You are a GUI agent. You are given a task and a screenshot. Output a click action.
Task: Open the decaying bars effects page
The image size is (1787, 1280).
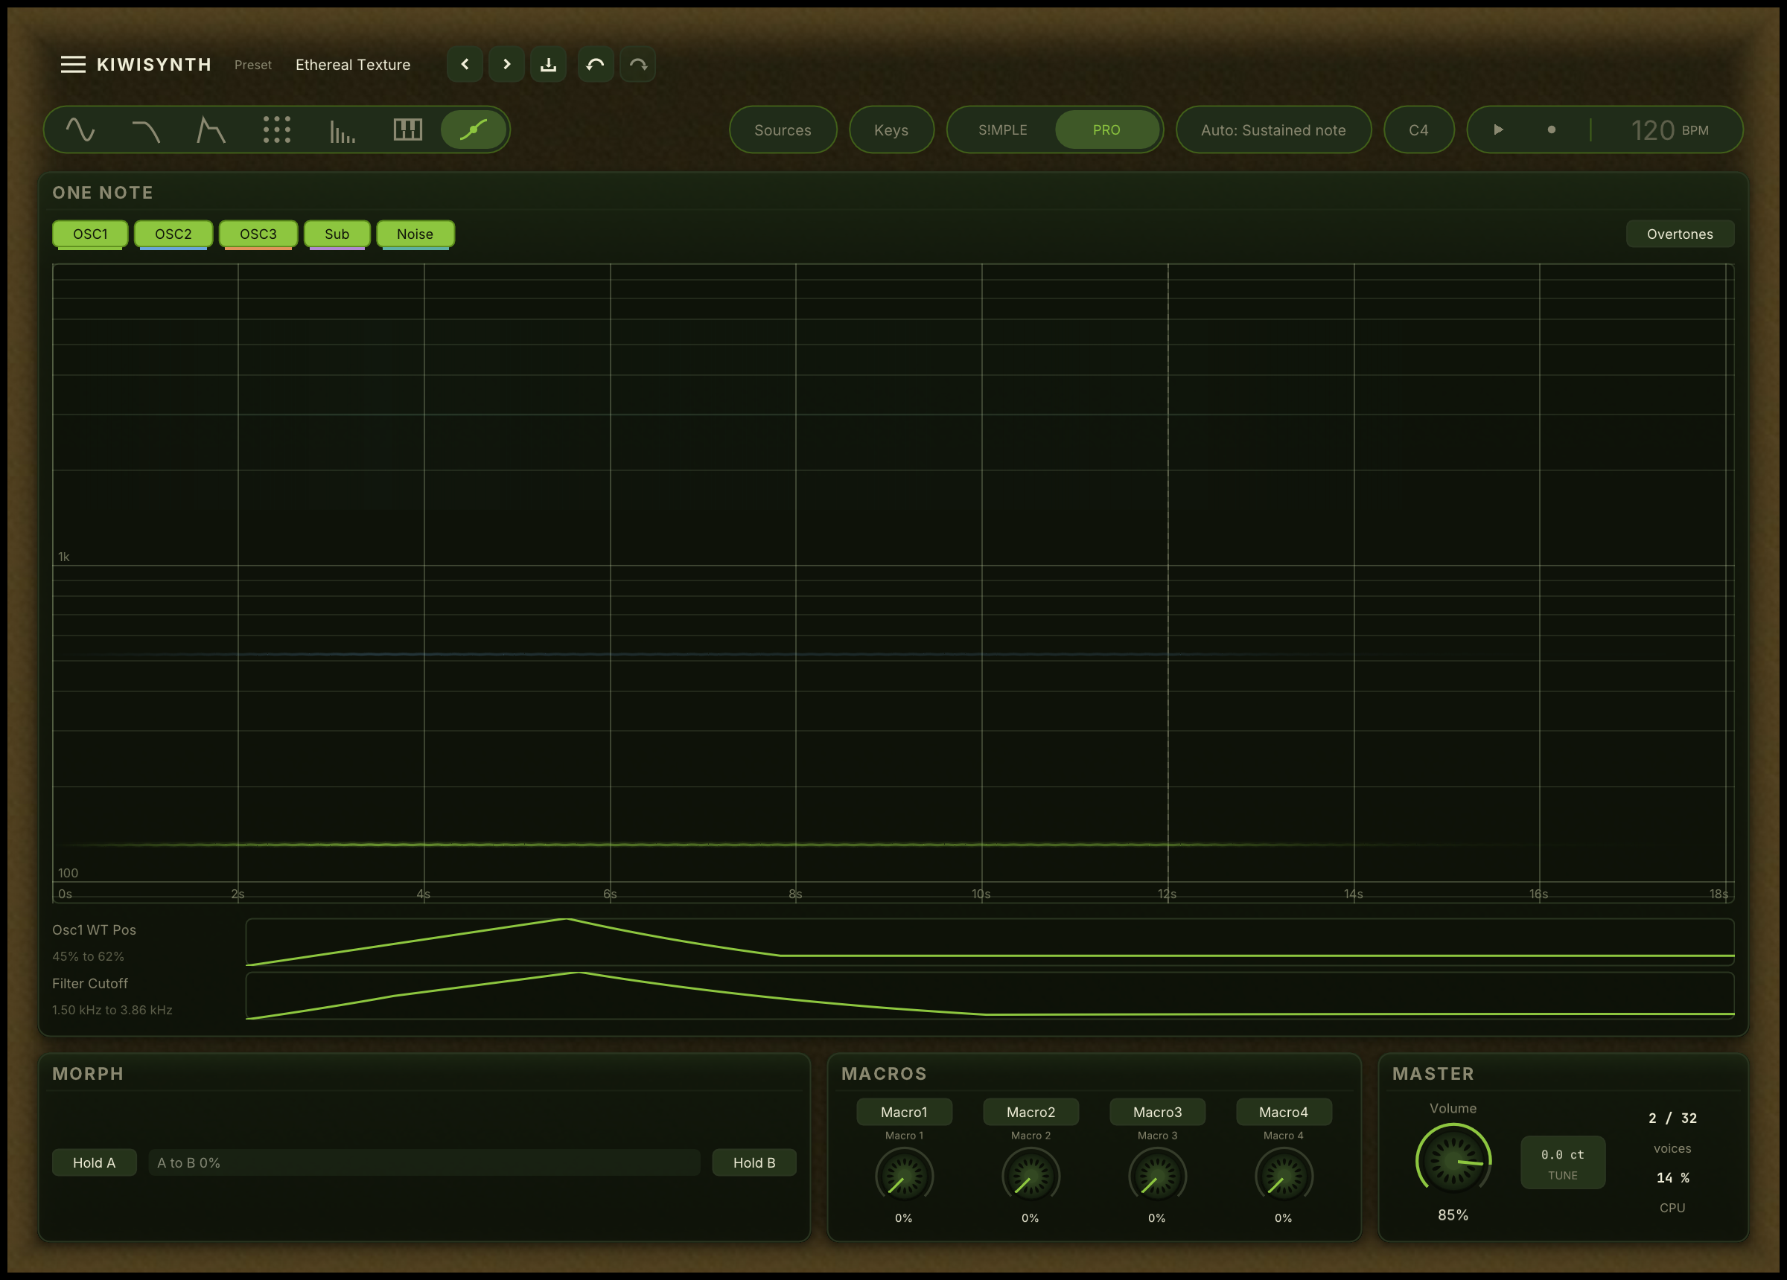pos(342,130)
